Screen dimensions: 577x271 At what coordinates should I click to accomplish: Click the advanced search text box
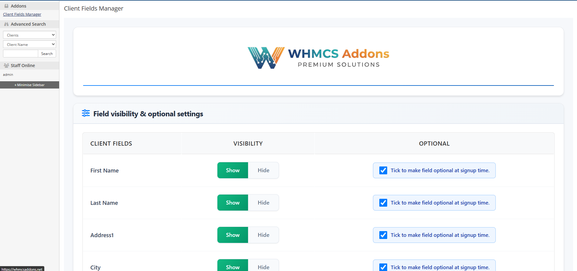click(x=21, y=53)
